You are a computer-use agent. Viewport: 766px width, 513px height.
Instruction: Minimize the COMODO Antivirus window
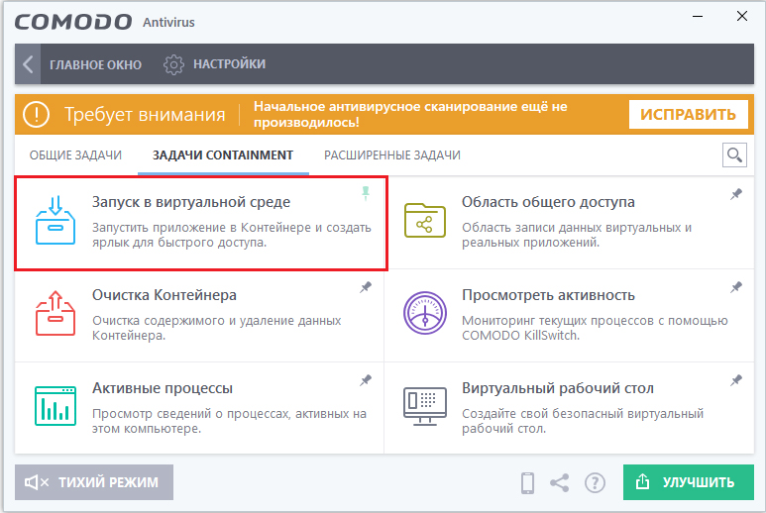698,16
